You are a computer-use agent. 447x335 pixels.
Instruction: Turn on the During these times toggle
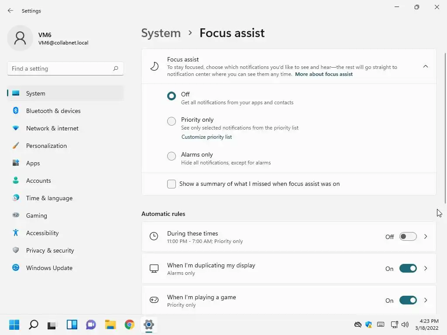coord(408,236)
